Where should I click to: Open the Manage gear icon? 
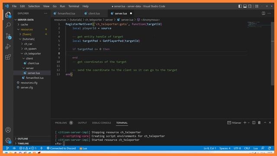point(8,140)
